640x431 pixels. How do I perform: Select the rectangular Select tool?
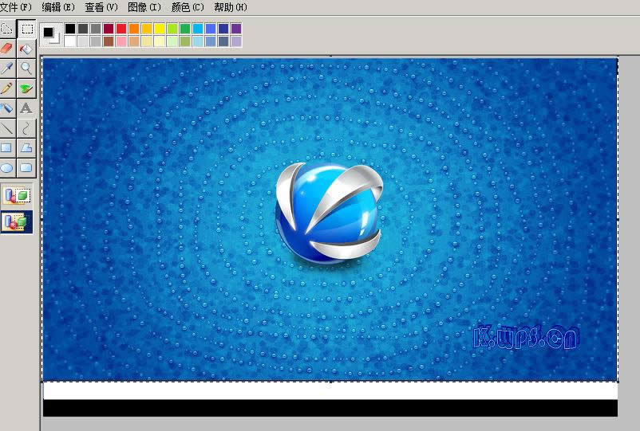coord(26,29)
